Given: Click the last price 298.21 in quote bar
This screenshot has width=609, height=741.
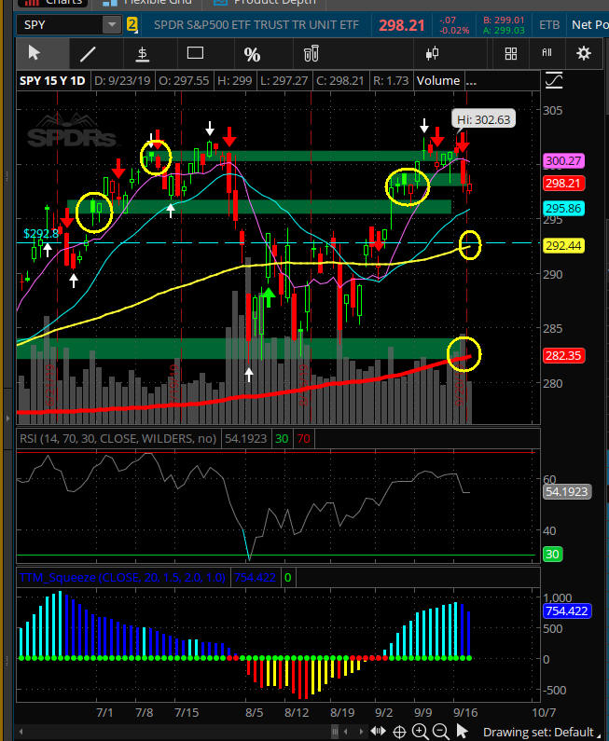Looking at the screenshot, I should point(402,25).
